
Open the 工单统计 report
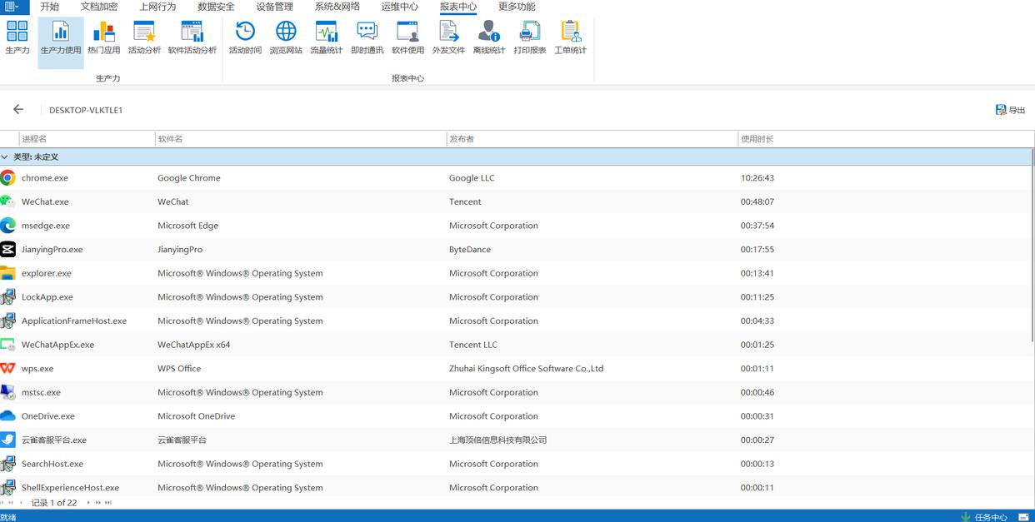pyautogui.click(x=570, y=37)
